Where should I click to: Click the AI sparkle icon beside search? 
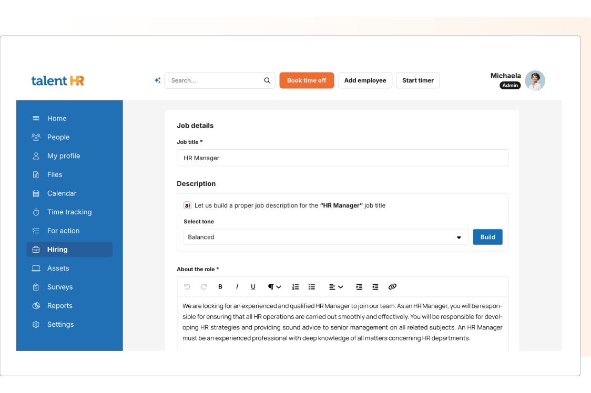[x=157, y=80]
